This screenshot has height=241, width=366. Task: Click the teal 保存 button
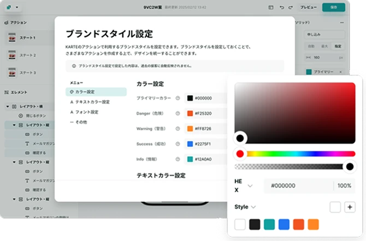334,7
